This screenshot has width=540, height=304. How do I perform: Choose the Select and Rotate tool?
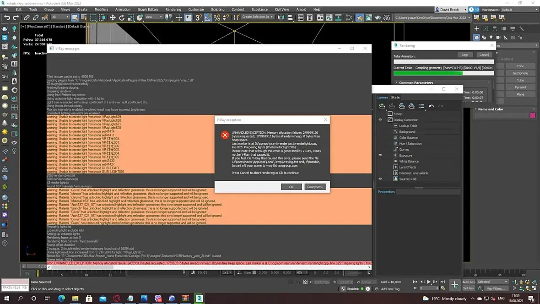click(122, 17)
